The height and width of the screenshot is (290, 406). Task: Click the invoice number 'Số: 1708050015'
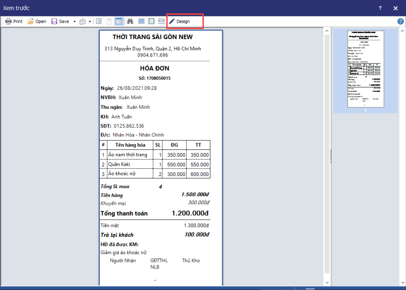point(154,78)
